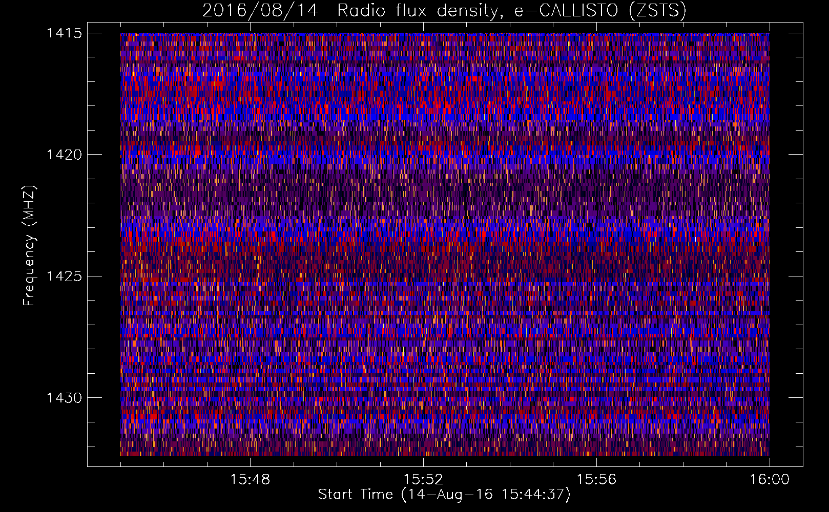Click the 'Frequency (MHZ)' axis title
The image size is (829, 512).
[x=30, y=246]
